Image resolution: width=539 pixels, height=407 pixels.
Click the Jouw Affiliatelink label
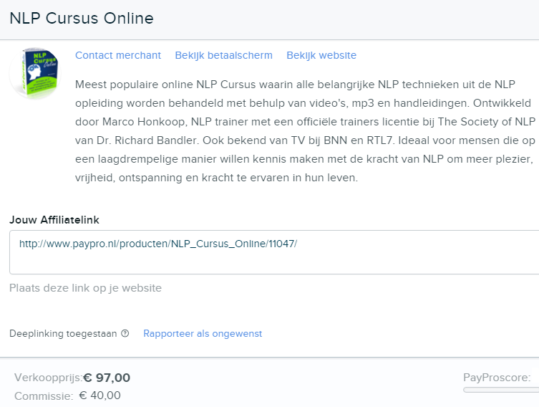click(x=54, y=220)
